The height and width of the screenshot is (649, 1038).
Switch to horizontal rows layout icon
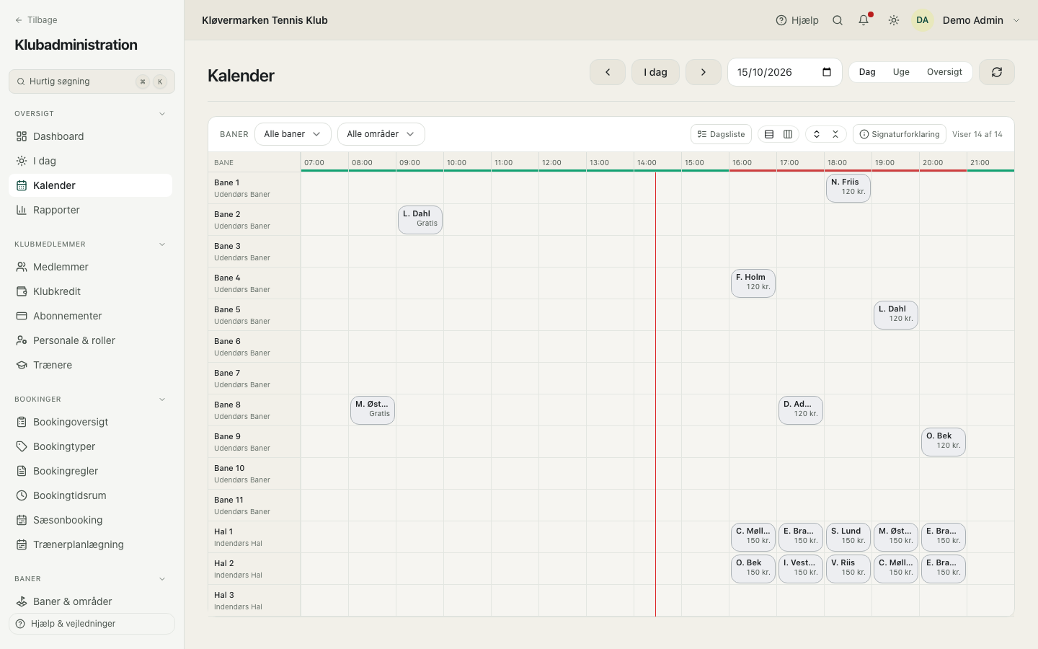click(769, 134)
